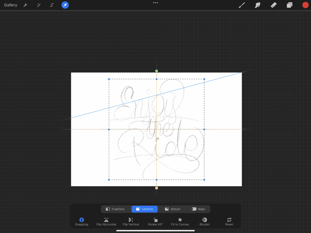The width and height of the screenshot is (311, 233).
Task: Open the Bicubic interpolation selector
Action: (x=204, y=221)
